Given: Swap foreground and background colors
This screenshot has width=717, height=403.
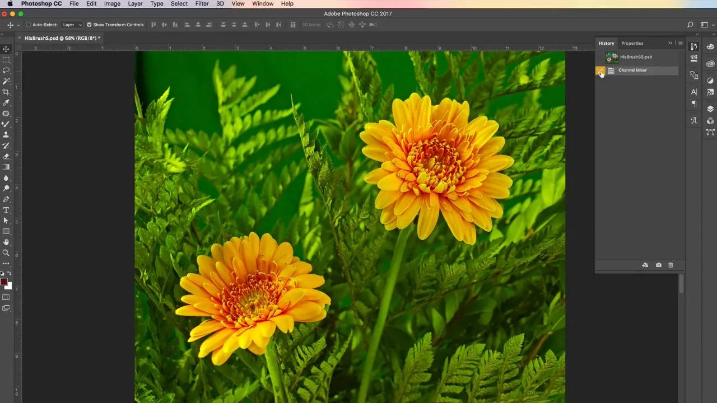Looking at the screenshot, I should (10, 273).
